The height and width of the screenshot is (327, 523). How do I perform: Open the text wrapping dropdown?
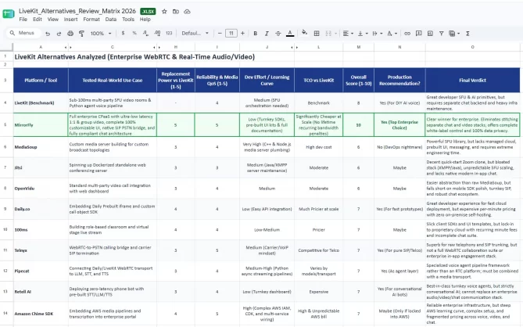[x=377, y=34]
